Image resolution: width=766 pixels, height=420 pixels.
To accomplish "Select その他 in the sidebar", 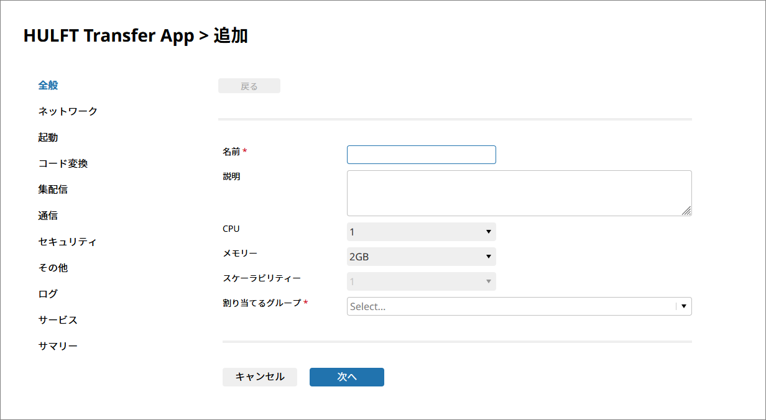I will (53, 268).
